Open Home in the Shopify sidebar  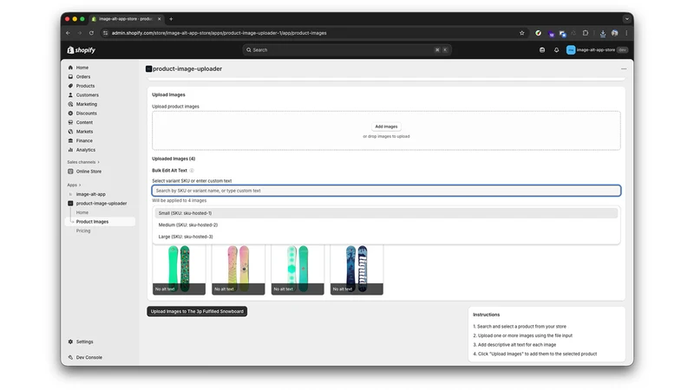(x=82, y=68)
